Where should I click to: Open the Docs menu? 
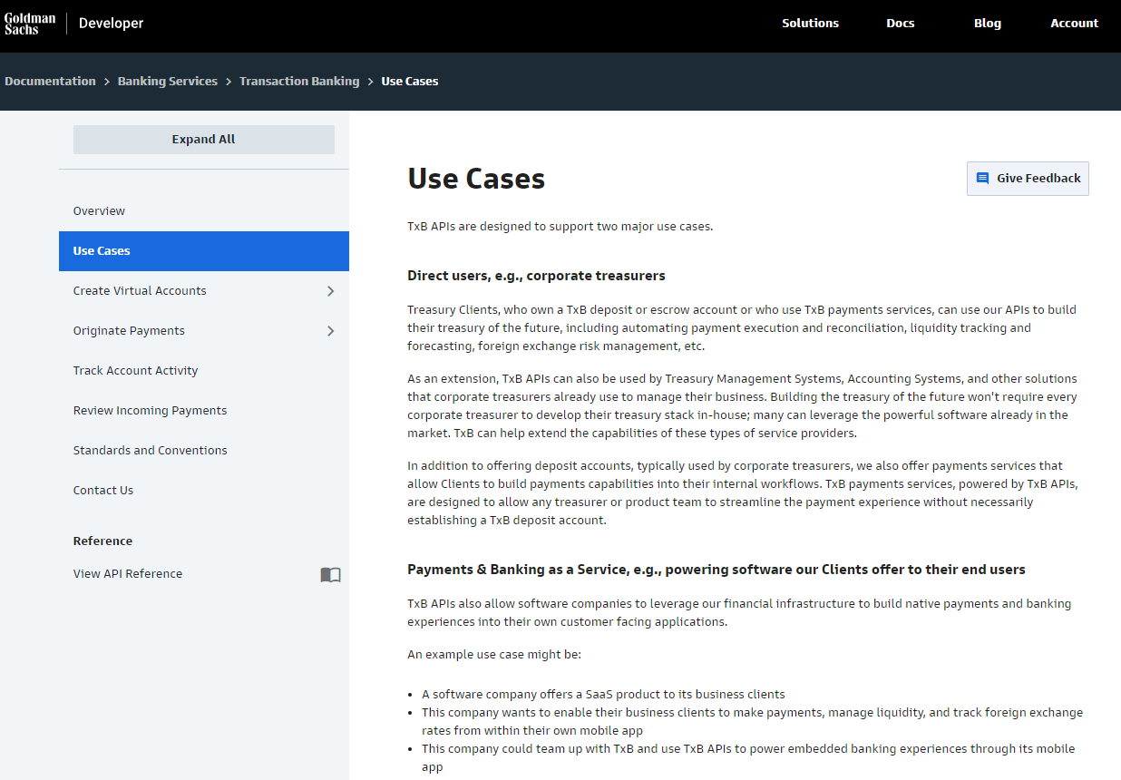(x=901, y=24)
